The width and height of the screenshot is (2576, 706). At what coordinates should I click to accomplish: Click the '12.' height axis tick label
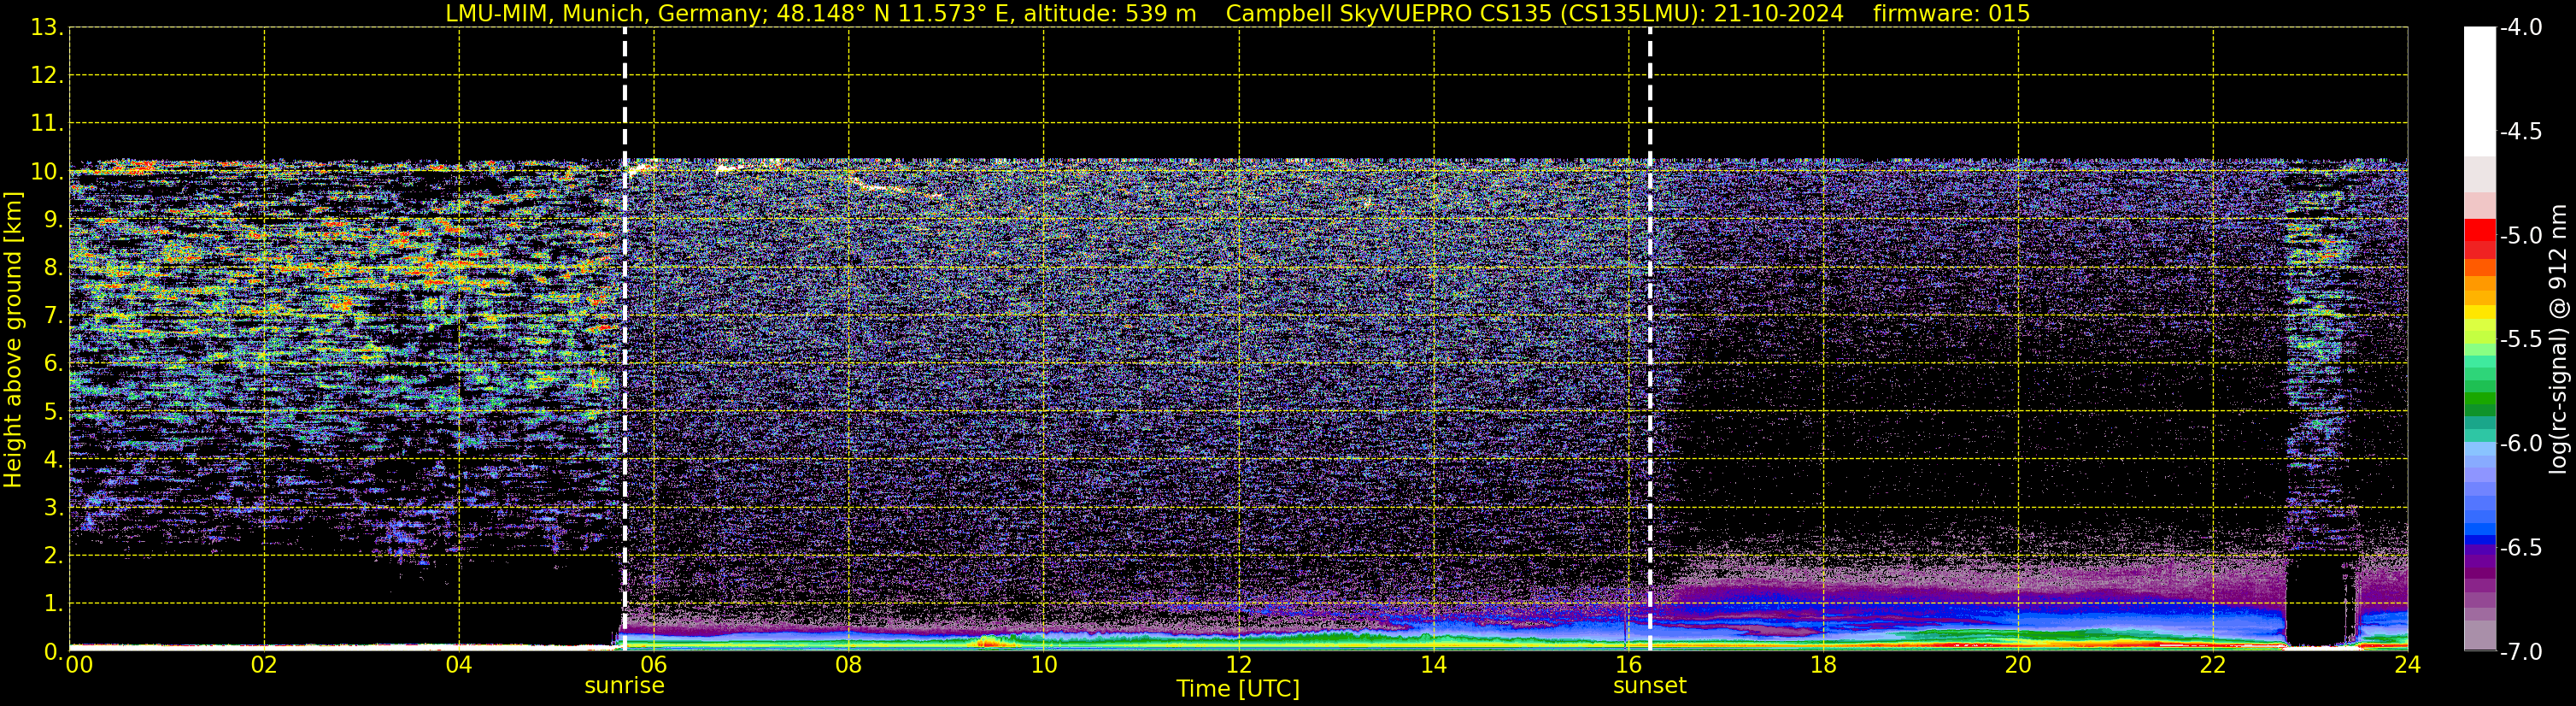(x=46, y=76)
